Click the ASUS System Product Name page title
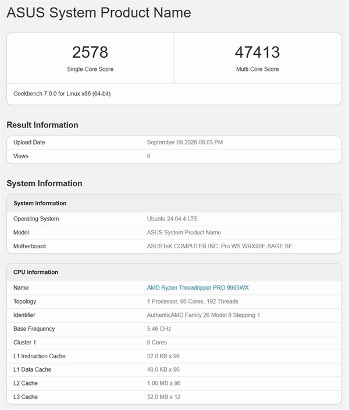This screenshot has width=349, height=410. (x=99, y=13)
